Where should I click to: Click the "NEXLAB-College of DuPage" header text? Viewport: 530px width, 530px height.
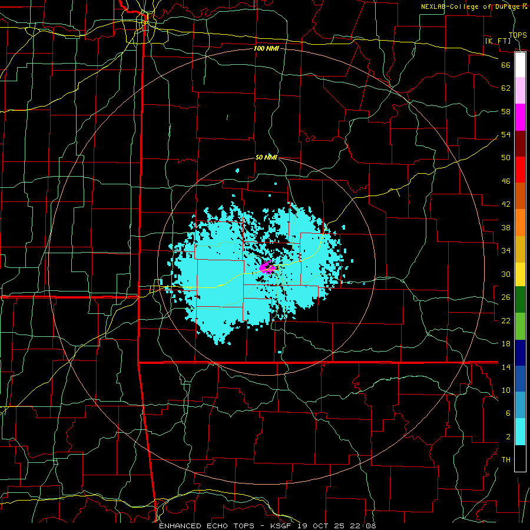[x=471, y=6]
